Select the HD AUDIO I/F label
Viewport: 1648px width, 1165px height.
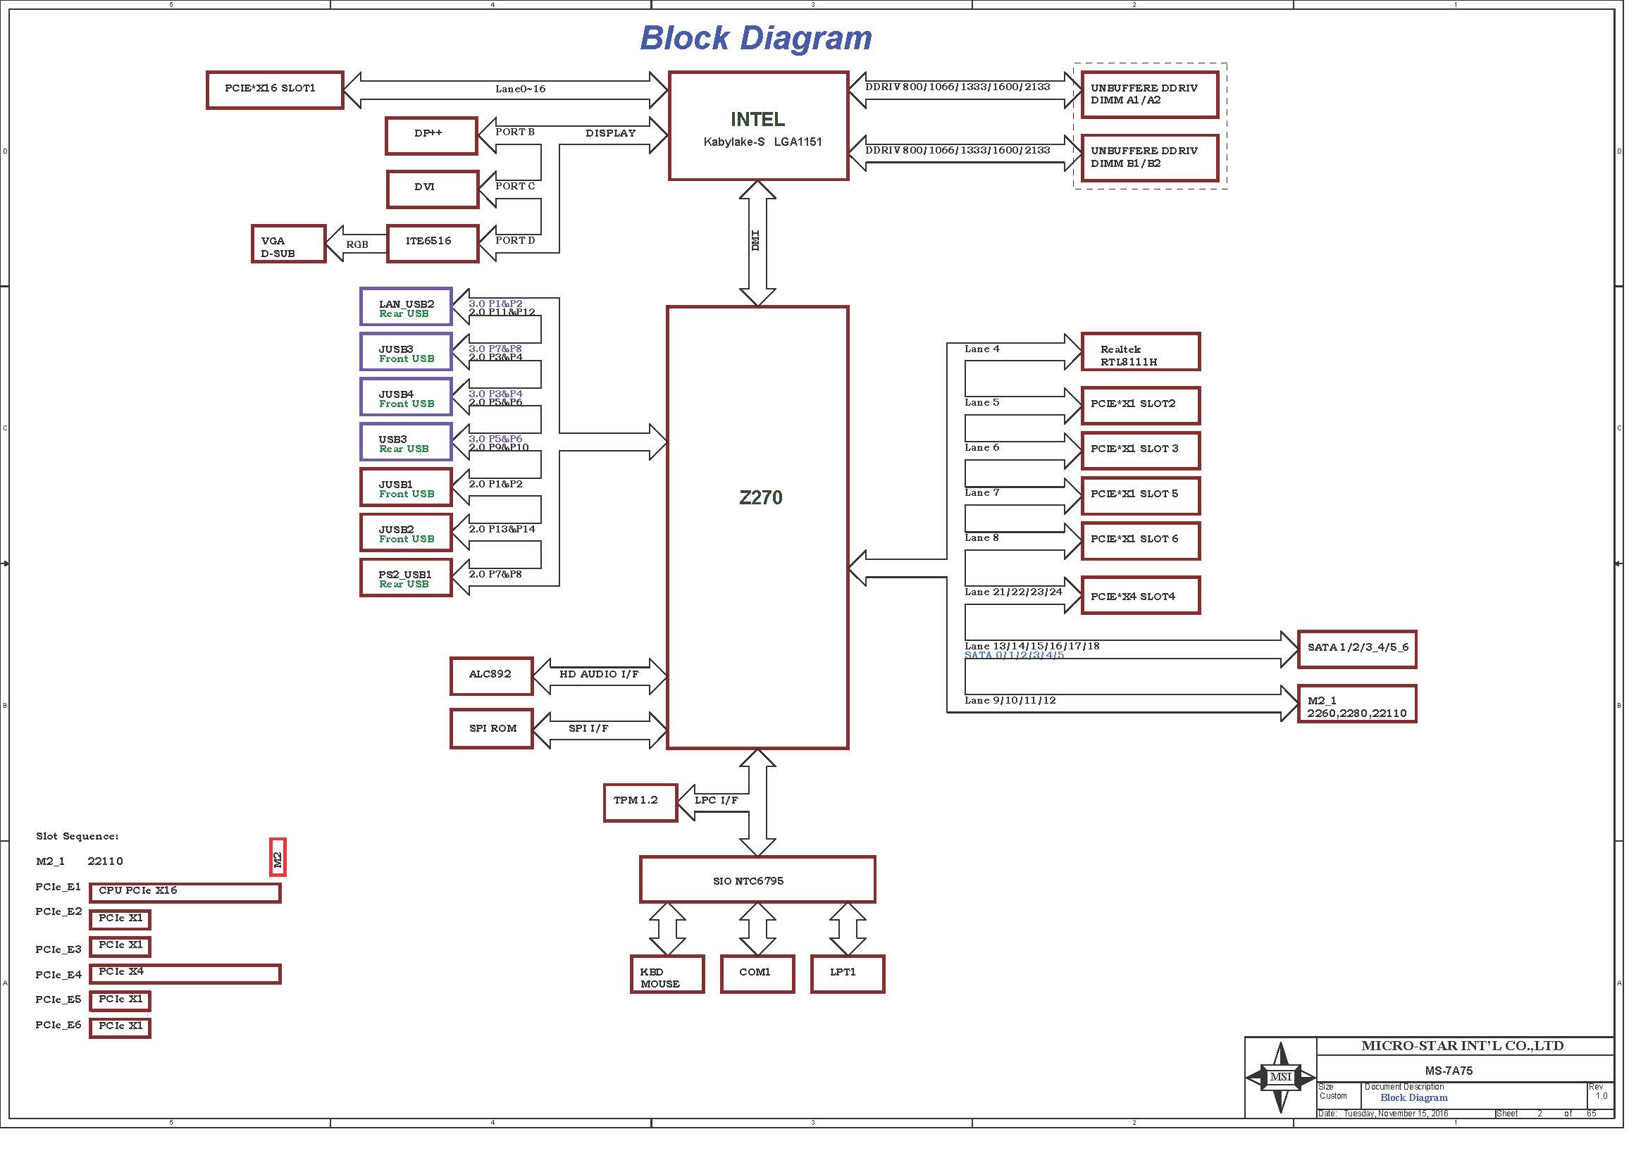point(600,674)
